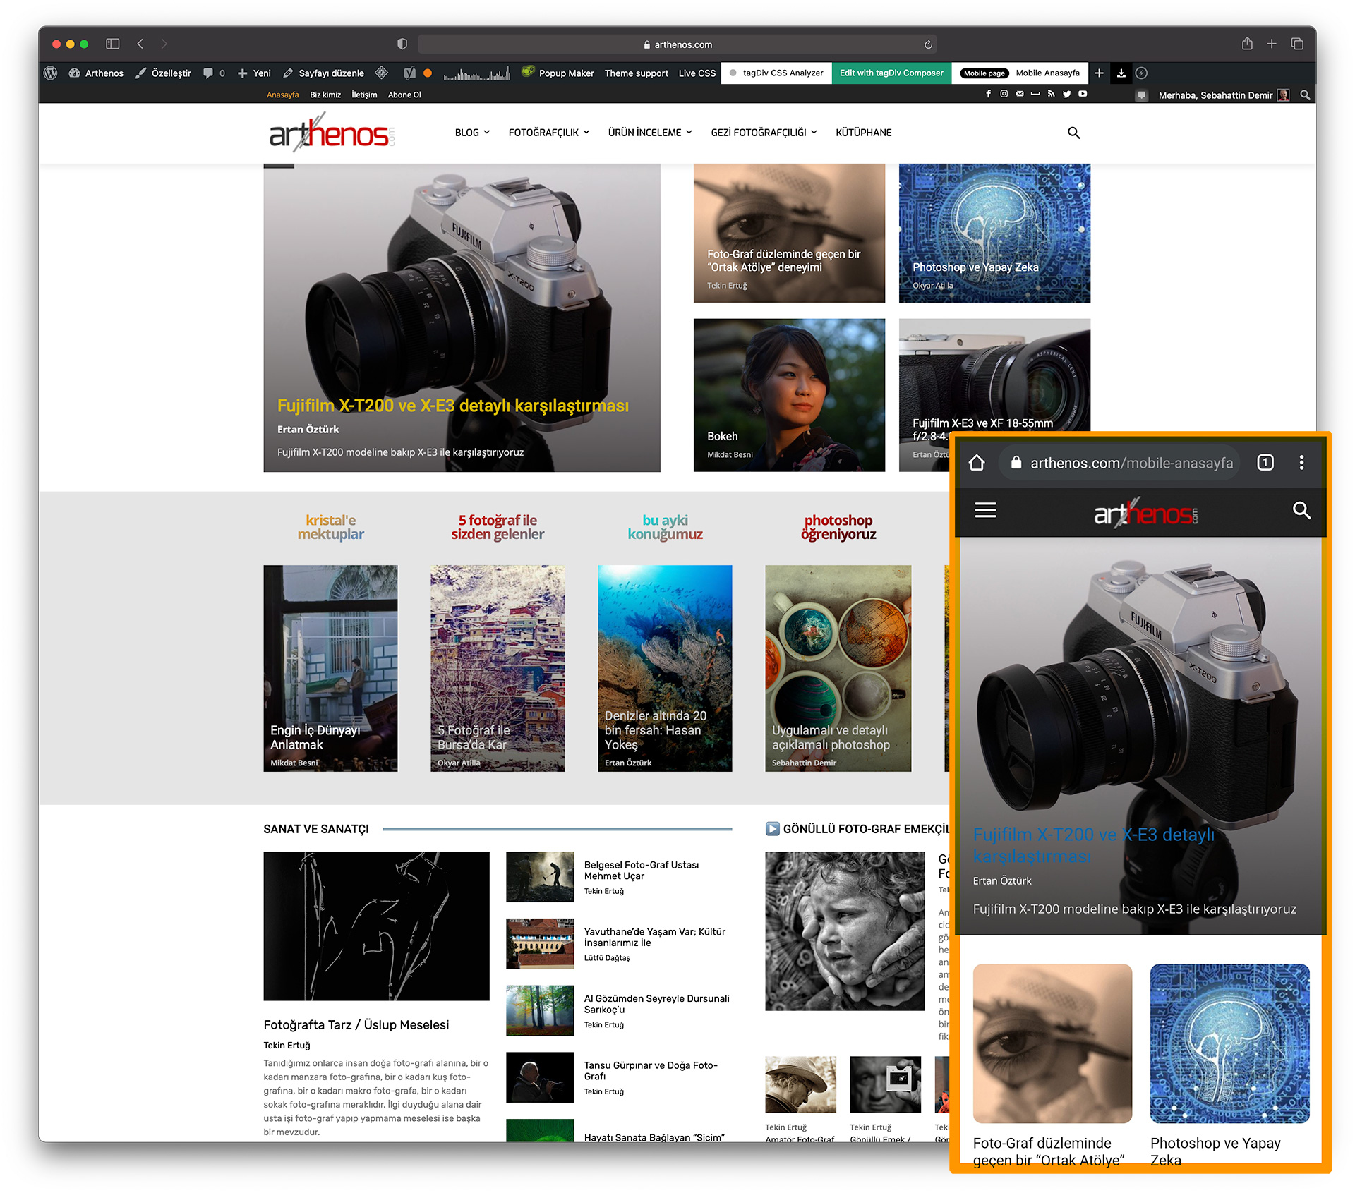Click Özelleştir in the admin bar
Image resolution: width=1355 pixels, height=1193 pixels.
pyautogui.click(x=163, y=73)
